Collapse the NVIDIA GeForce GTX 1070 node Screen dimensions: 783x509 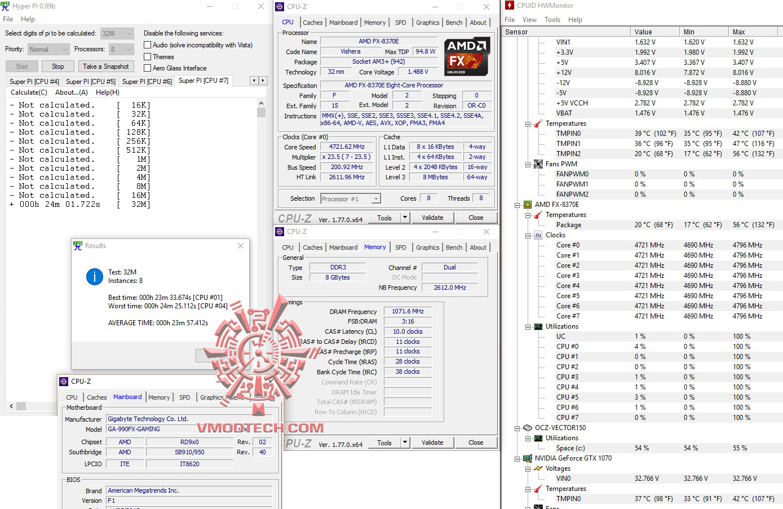coord(517,458)
